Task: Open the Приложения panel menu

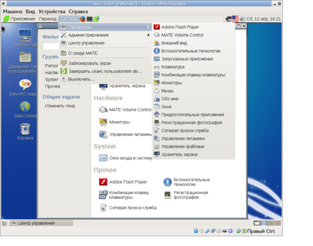Action: [20, 19]
